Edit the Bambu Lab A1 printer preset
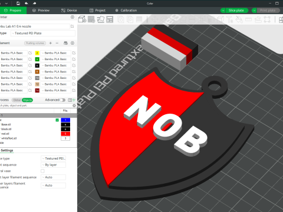The width and height of the screenshot is (283, 212). tap(72, 26)
